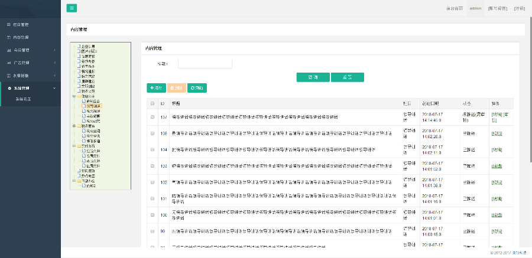This screenshot has height=258, width=532.
Task: Click [注销] to log out
Action: [x=520, y=8]
